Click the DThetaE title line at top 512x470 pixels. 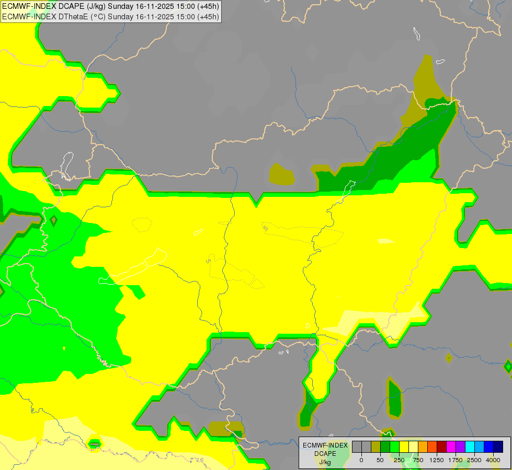110,17
